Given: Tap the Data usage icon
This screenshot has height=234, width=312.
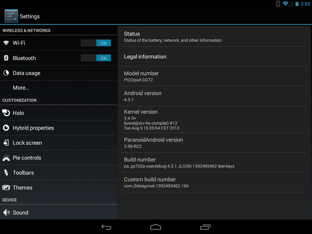Looking at the screenshot, I should pyautogui.click(x=6, y=73).
